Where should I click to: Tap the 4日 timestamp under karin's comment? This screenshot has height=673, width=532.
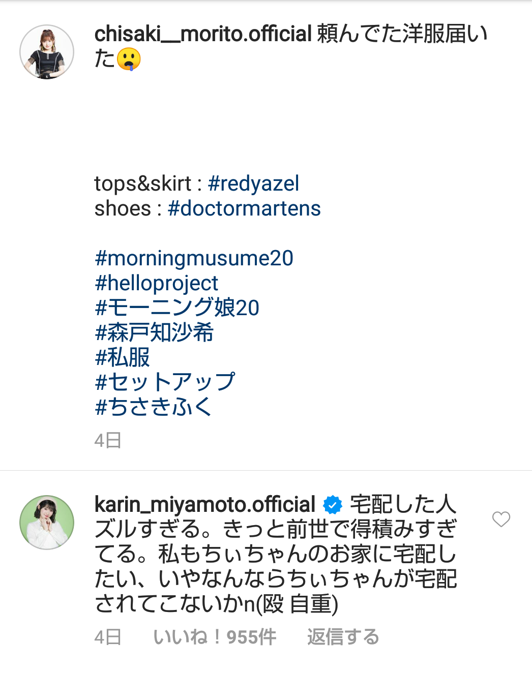click(x=108, y=637)
